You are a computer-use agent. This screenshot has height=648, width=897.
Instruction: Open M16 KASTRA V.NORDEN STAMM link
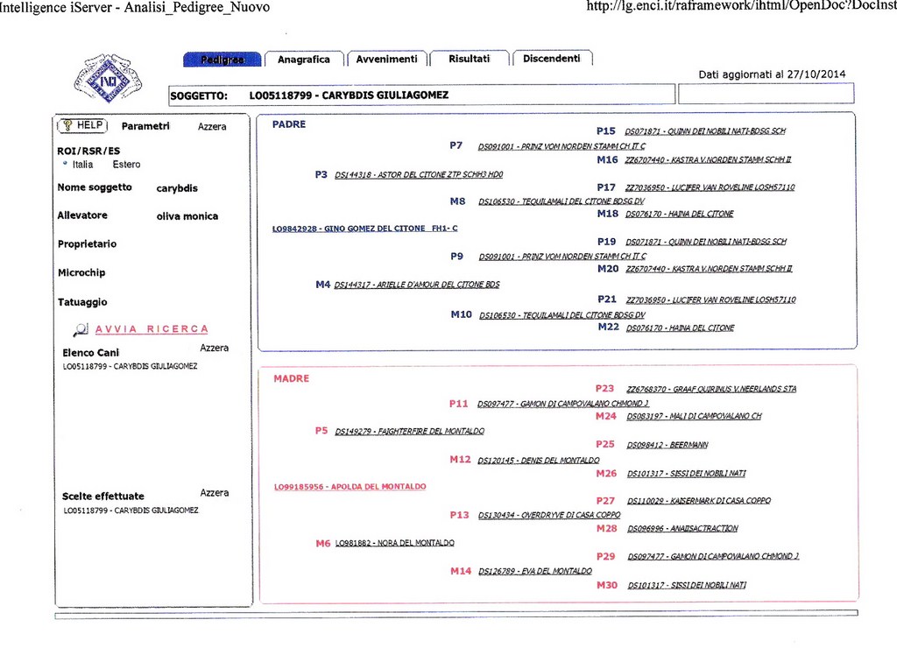click(x=708, y=159)
